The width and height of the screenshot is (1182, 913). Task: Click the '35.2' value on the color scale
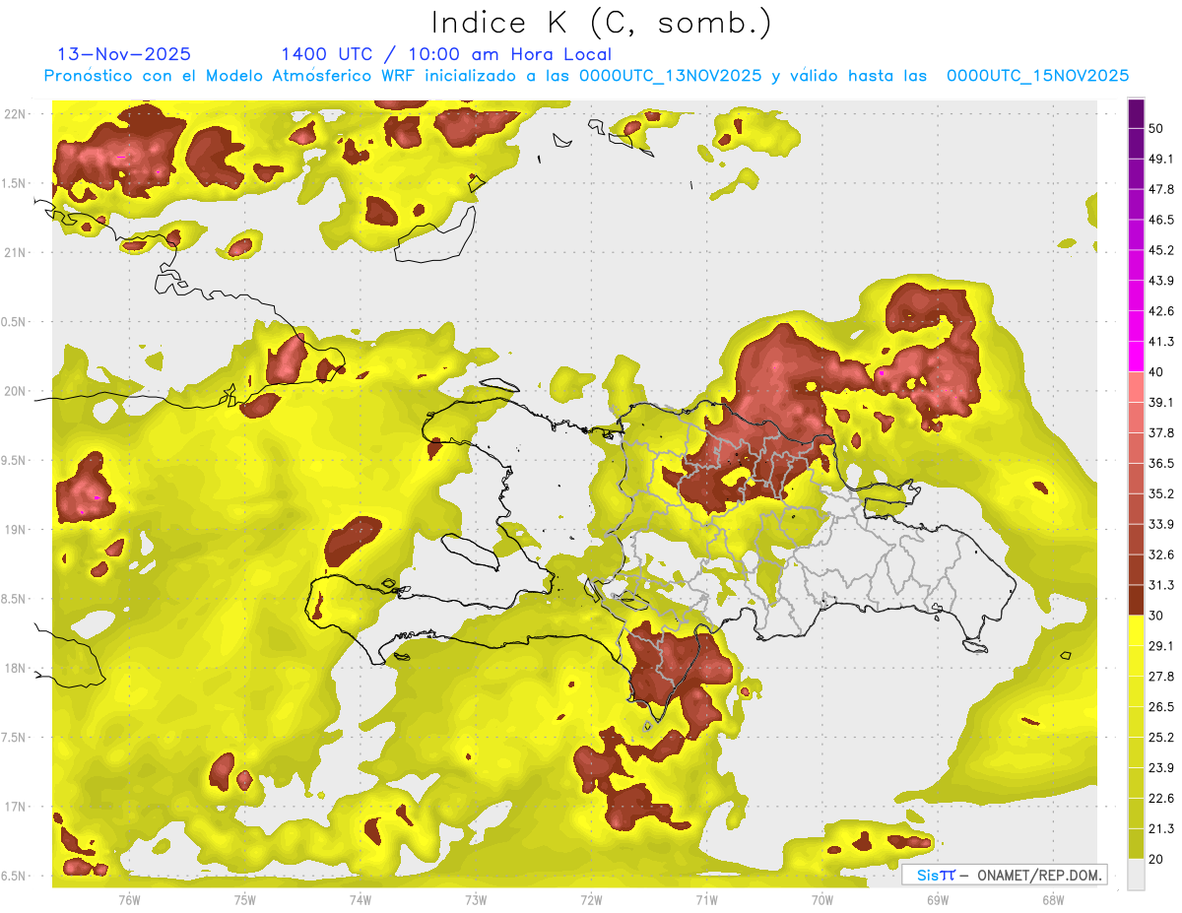pos(1160,493)
